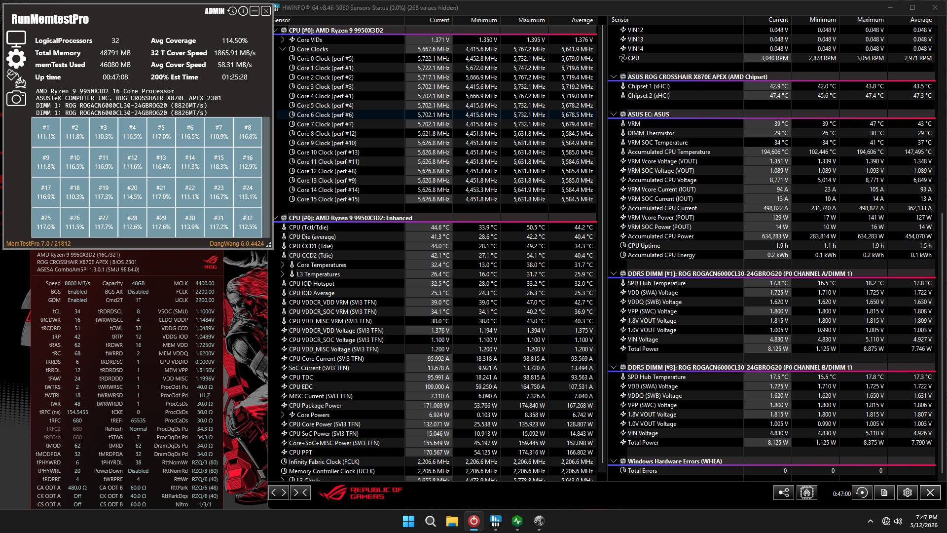Open HWiNFO sensor settings gear

point(908,493)
